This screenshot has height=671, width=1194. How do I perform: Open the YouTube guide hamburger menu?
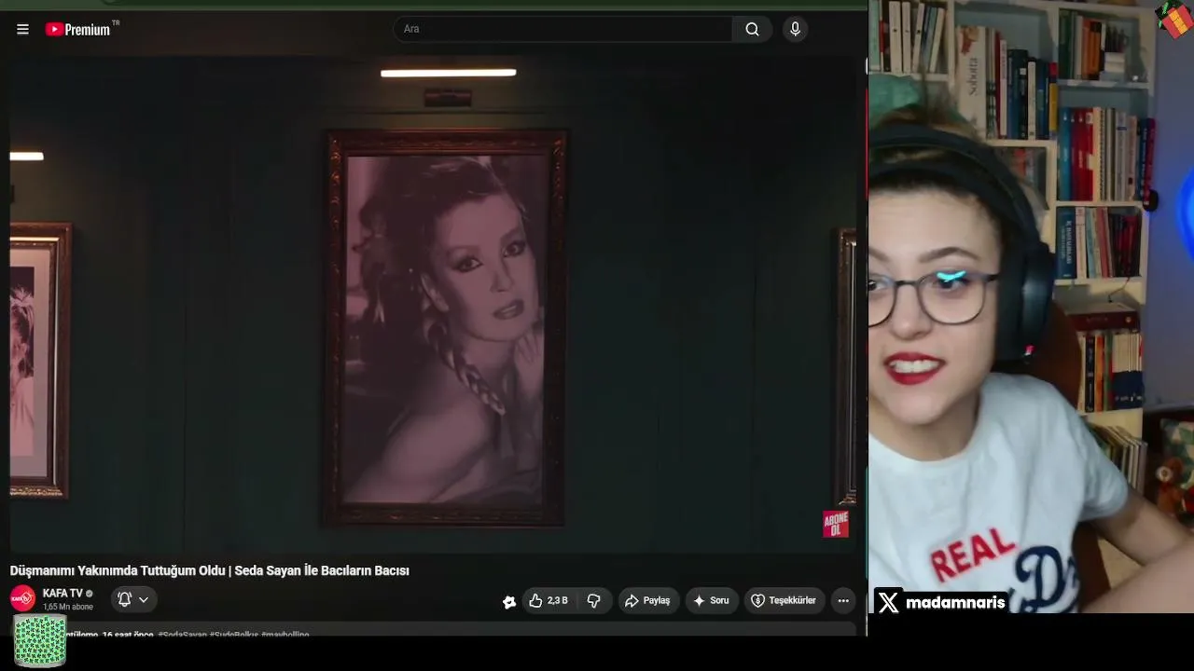tap(22, 29)
